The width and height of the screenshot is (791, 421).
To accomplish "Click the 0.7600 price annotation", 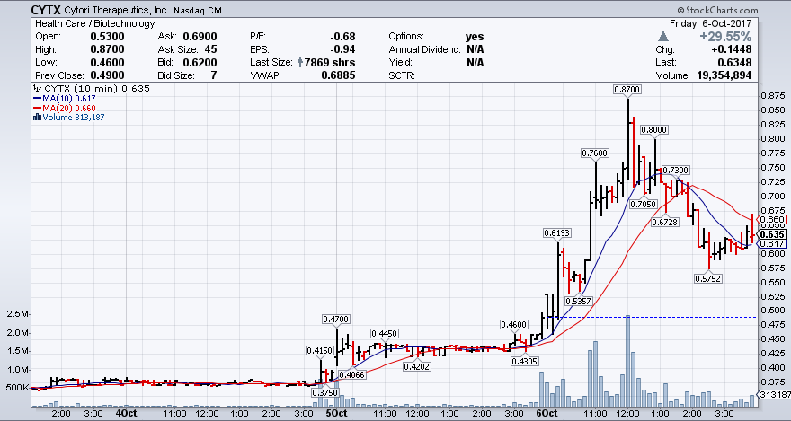I will [x=594, y=153].
